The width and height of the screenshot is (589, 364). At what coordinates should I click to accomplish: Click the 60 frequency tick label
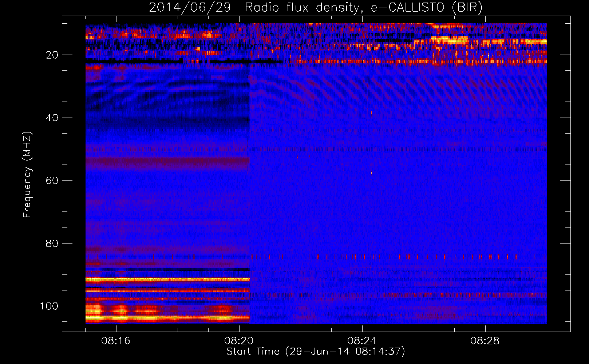tap(52, 181)
